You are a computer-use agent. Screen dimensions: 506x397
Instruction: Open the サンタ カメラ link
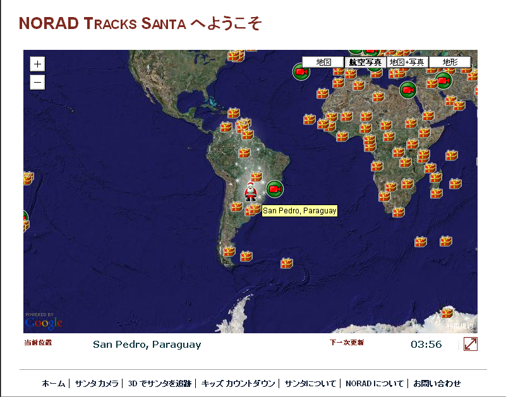point(97,384)
